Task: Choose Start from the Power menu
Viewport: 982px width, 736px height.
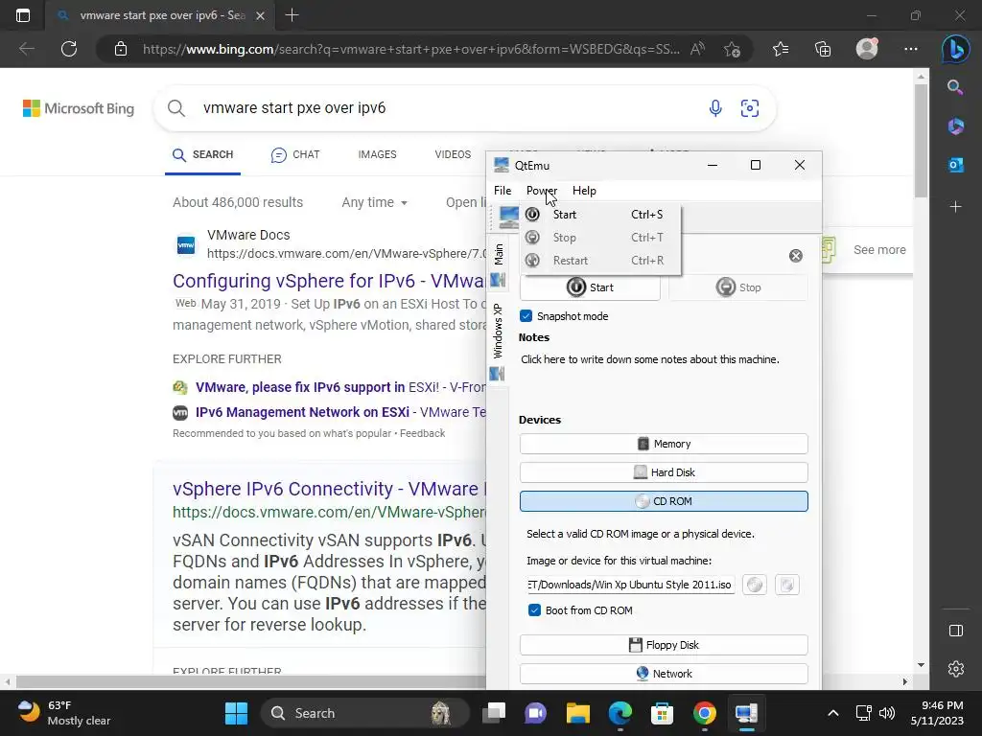Action: [600, 215]
